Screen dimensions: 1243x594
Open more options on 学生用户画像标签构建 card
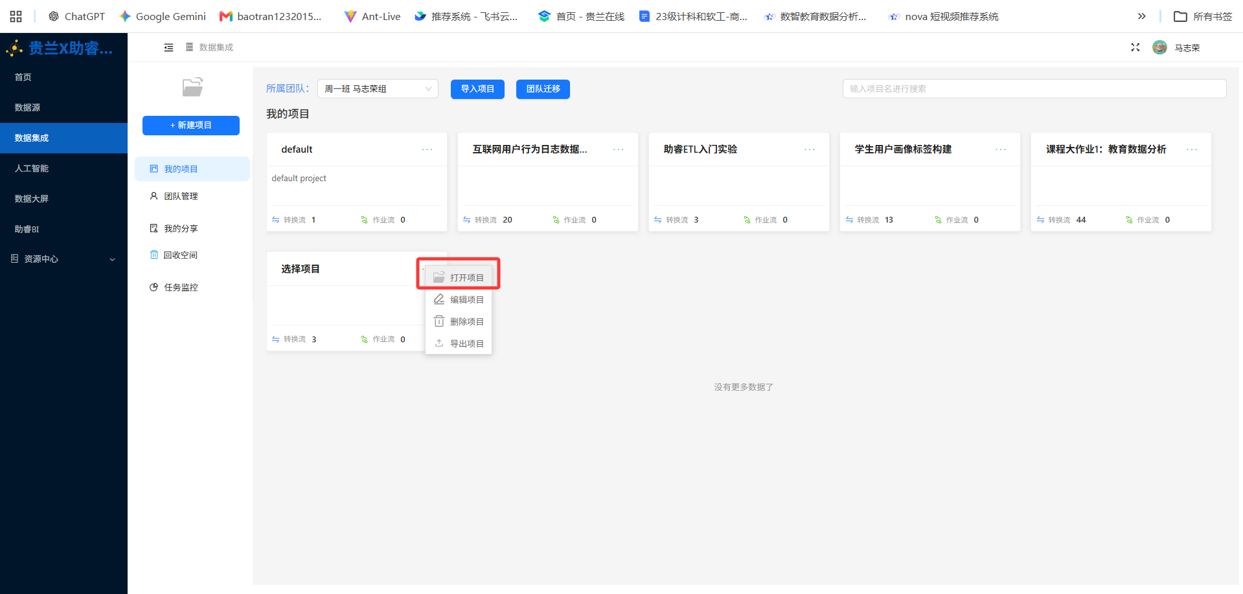[1001, 149]
